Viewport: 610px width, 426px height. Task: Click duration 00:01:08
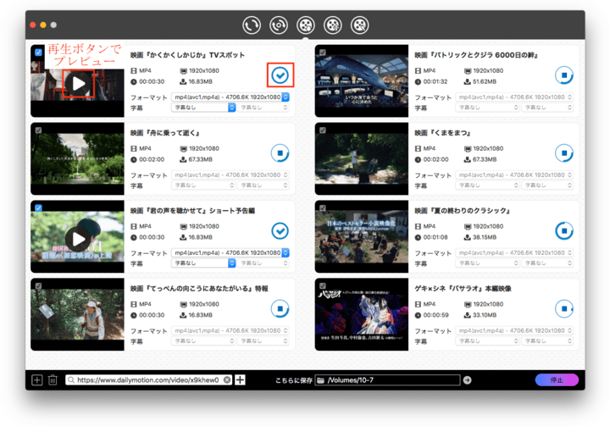(x=435, y=237)
